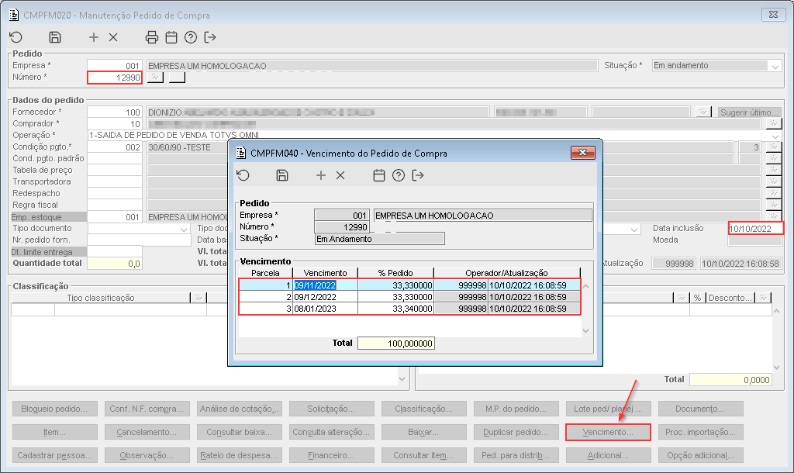Screen dimensions: 794x473
Task: Click % Pedido cell 33,340000
Action: tap(396, 309)
